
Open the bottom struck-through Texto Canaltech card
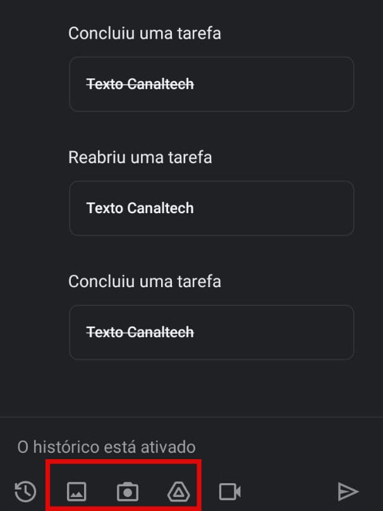click(x=211, y=333)
